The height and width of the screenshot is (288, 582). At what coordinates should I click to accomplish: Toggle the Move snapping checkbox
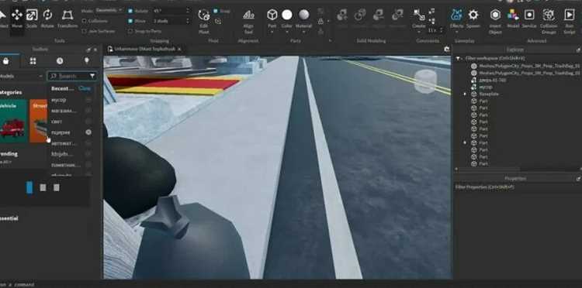point(130,21)
